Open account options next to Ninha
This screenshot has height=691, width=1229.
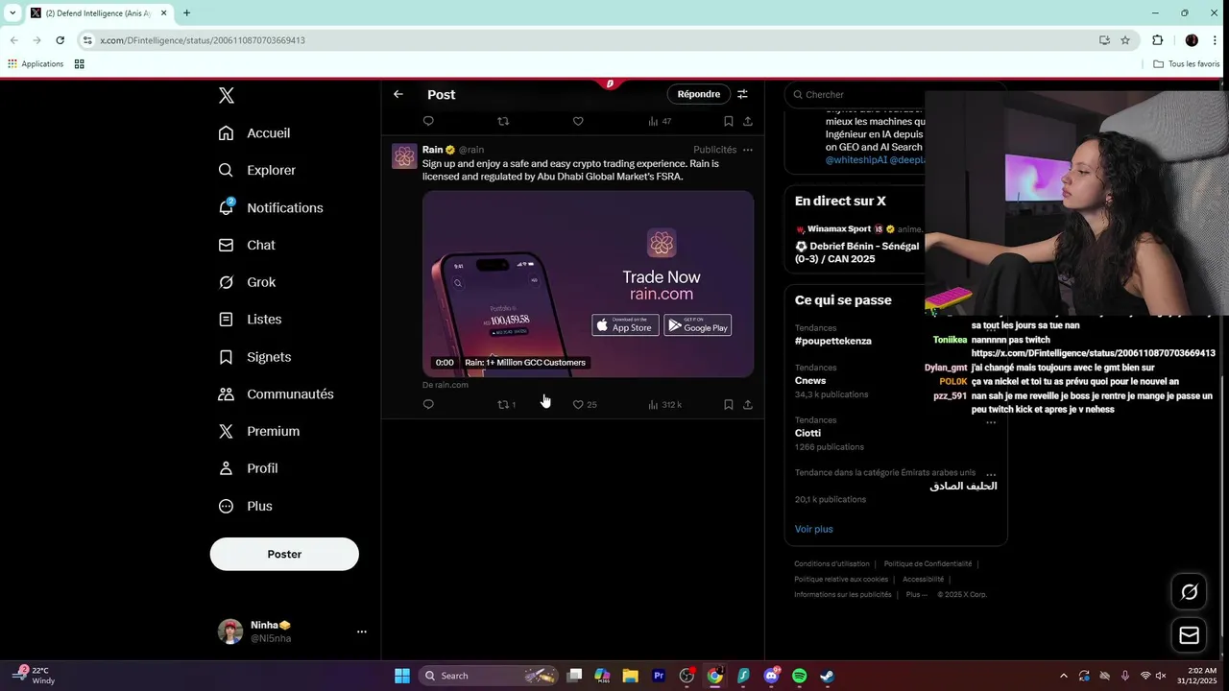(x=362, y=631)
